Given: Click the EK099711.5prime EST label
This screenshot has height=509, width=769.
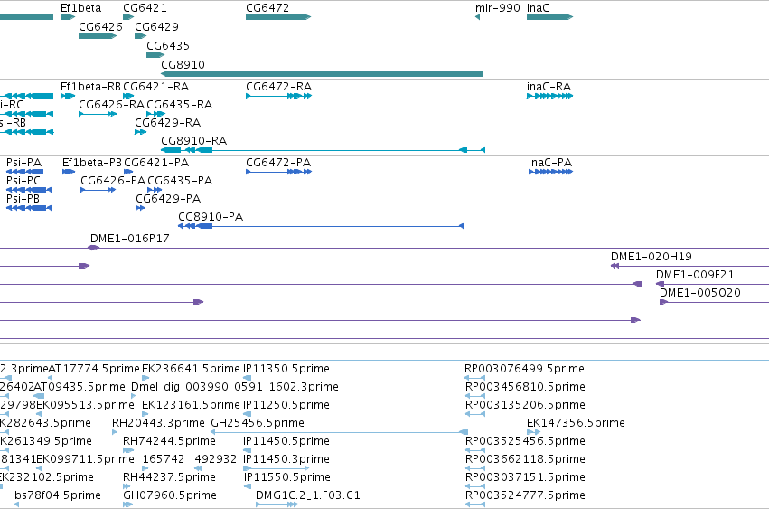Looking at the screenshot, I should pyautogui.click(x=85, y=459).
